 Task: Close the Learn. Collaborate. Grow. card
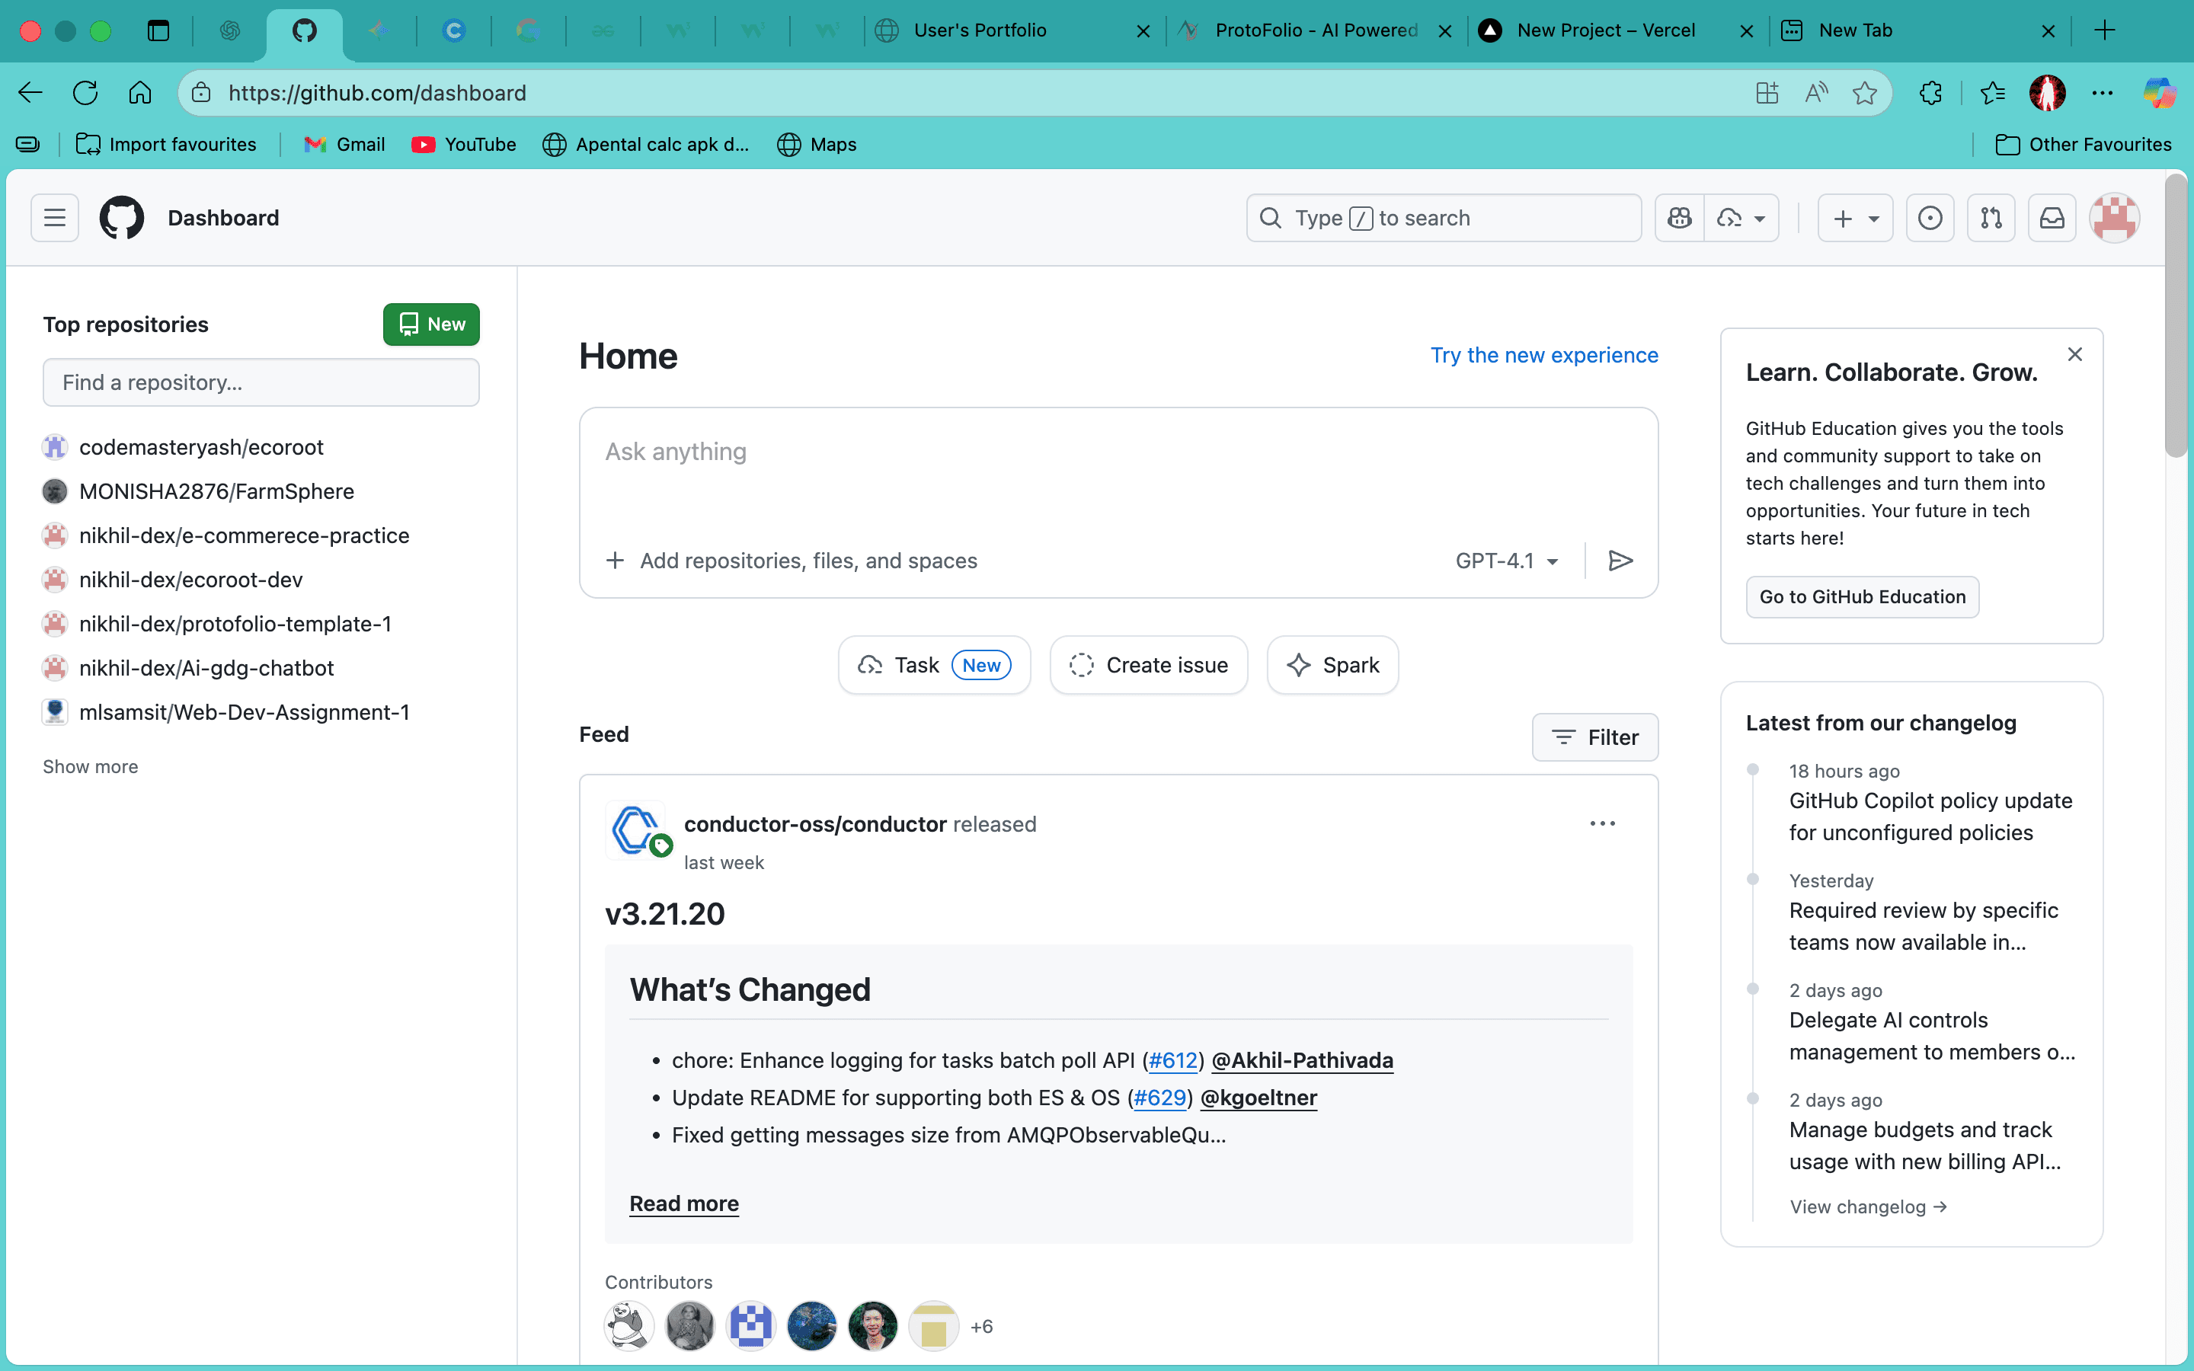click(2074, 354)
